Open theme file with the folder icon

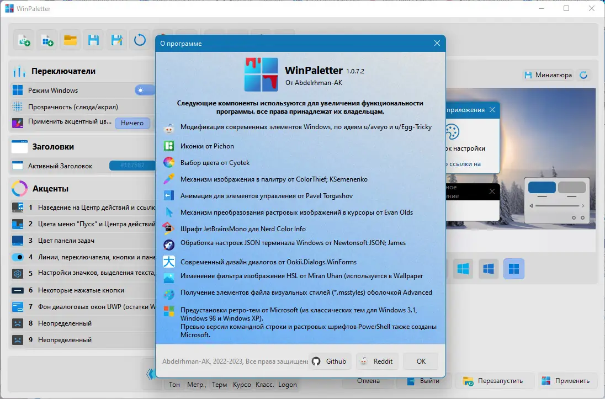pos(70,40)
